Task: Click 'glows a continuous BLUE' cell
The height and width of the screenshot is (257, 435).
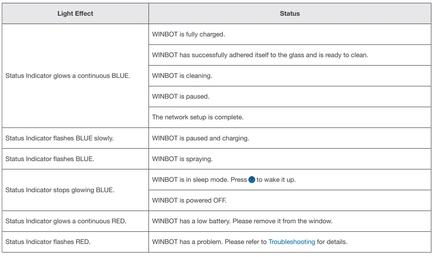Action: click(68, 76)
